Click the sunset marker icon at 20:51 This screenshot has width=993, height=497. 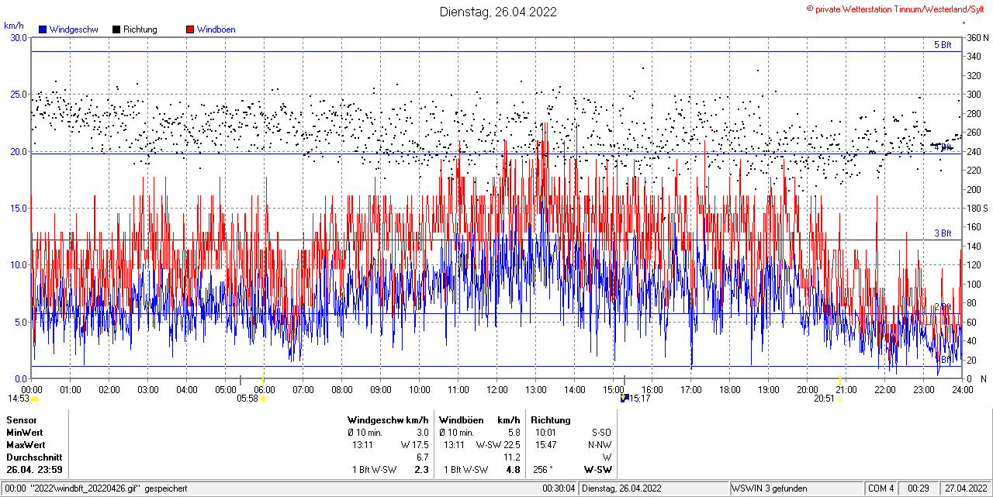click(x=839, y=399)
